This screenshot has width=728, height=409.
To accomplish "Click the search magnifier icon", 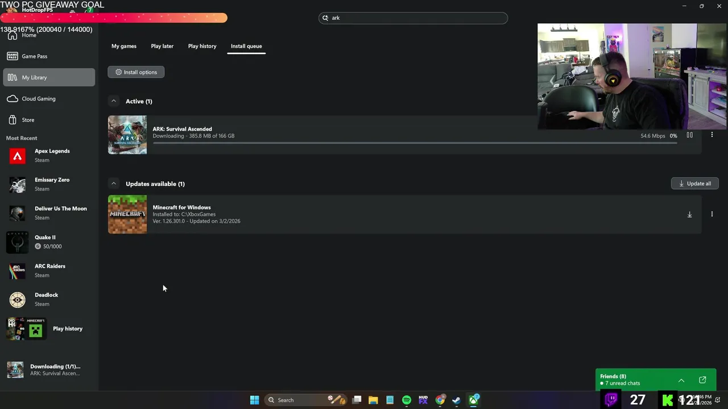I will 326,18.
